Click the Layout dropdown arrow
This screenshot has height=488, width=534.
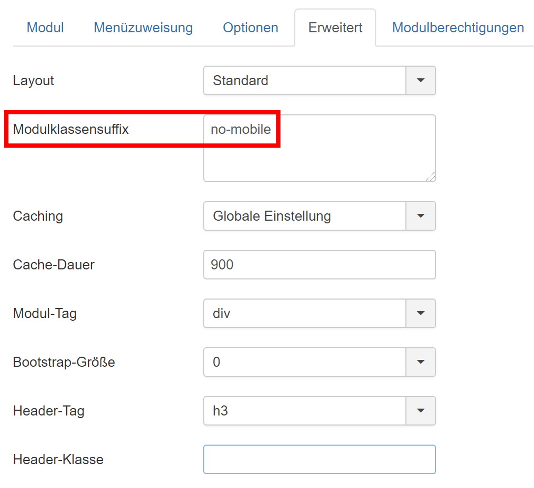pos(421,80)
